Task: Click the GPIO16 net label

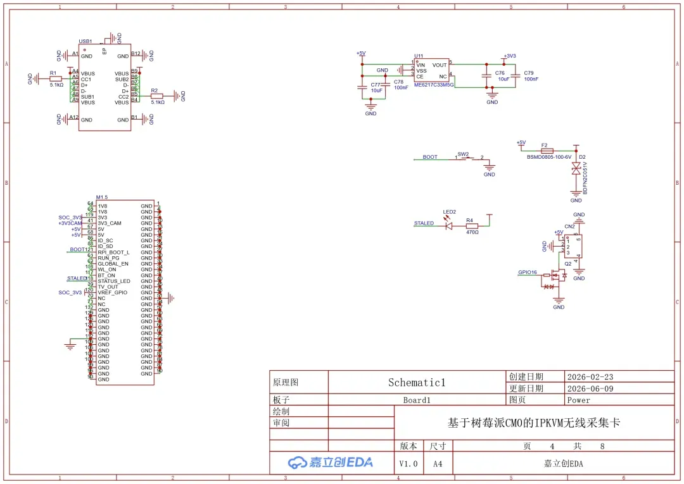Action: click(x=528, y=272)
